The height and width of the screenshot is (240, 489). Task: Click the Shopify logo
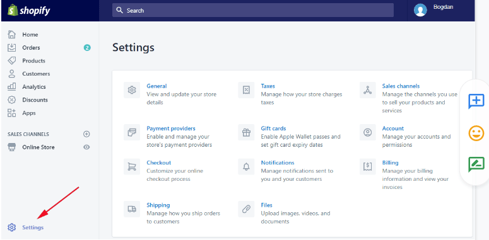click(29, 11)
